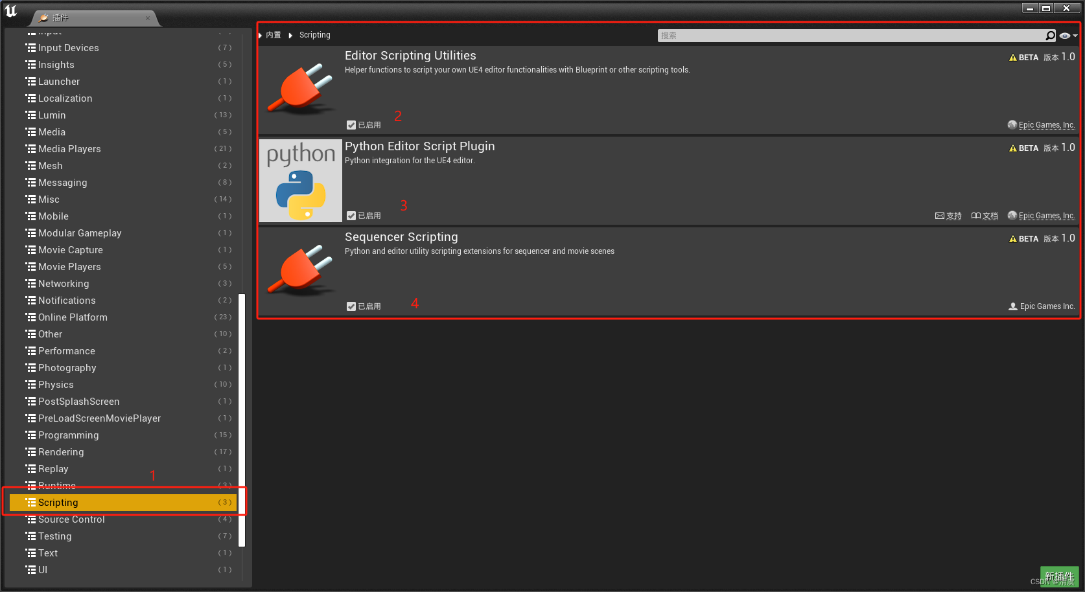This screenshot has height=592, width=1085.
Task: Click the Unreal Engine logo at top left
Action: click(11, 10)
